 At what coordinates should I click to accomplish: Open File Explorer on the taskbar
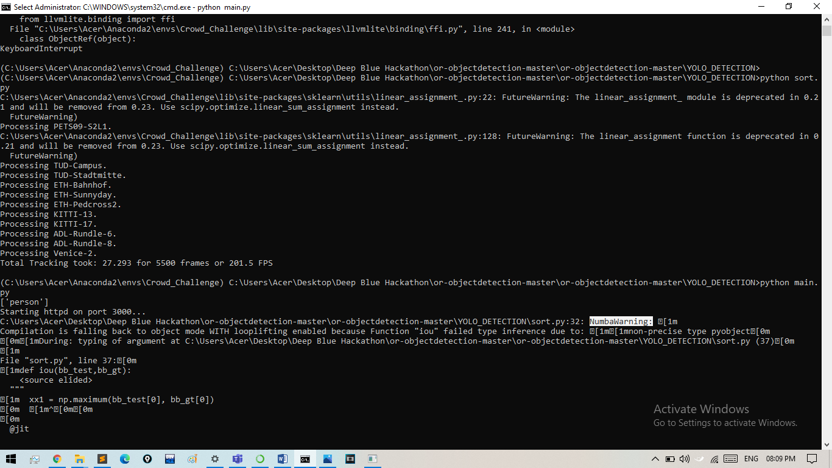pyautogui.click(x=80, y=458)
